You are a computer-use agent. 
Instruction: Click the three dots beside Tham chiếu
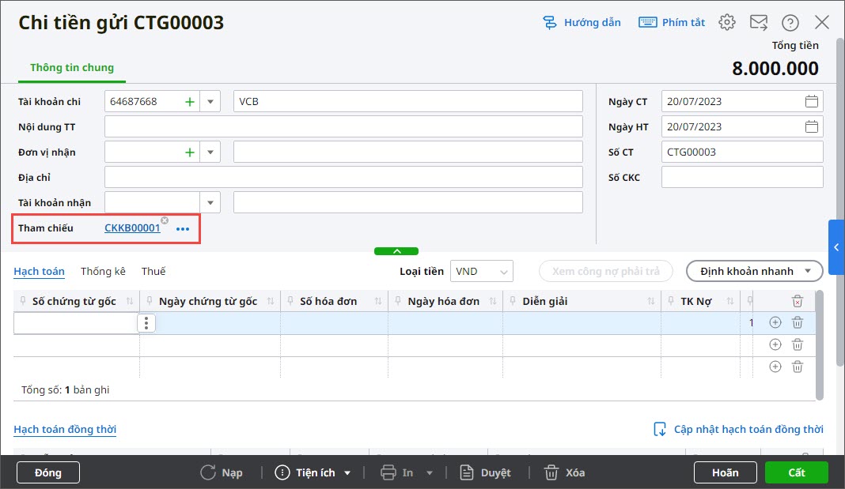tap(183, 229)
